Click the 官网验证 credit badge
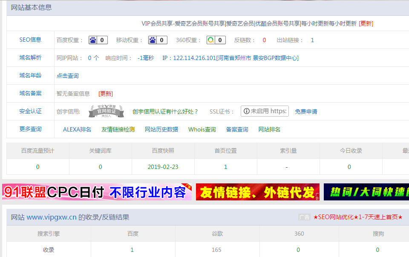This screenshot has width=409, height=257. (x=106, y=111)
